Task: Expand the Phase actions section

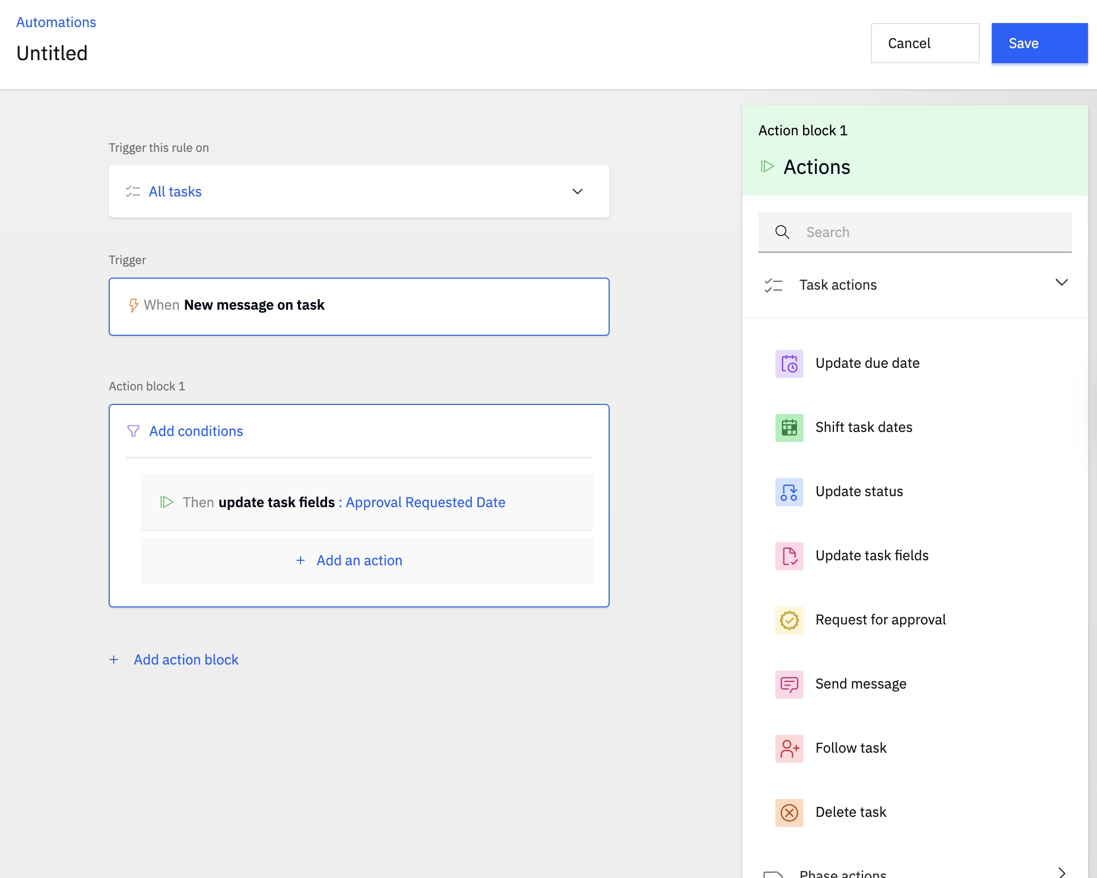Action: click(x=1061, y=872)
